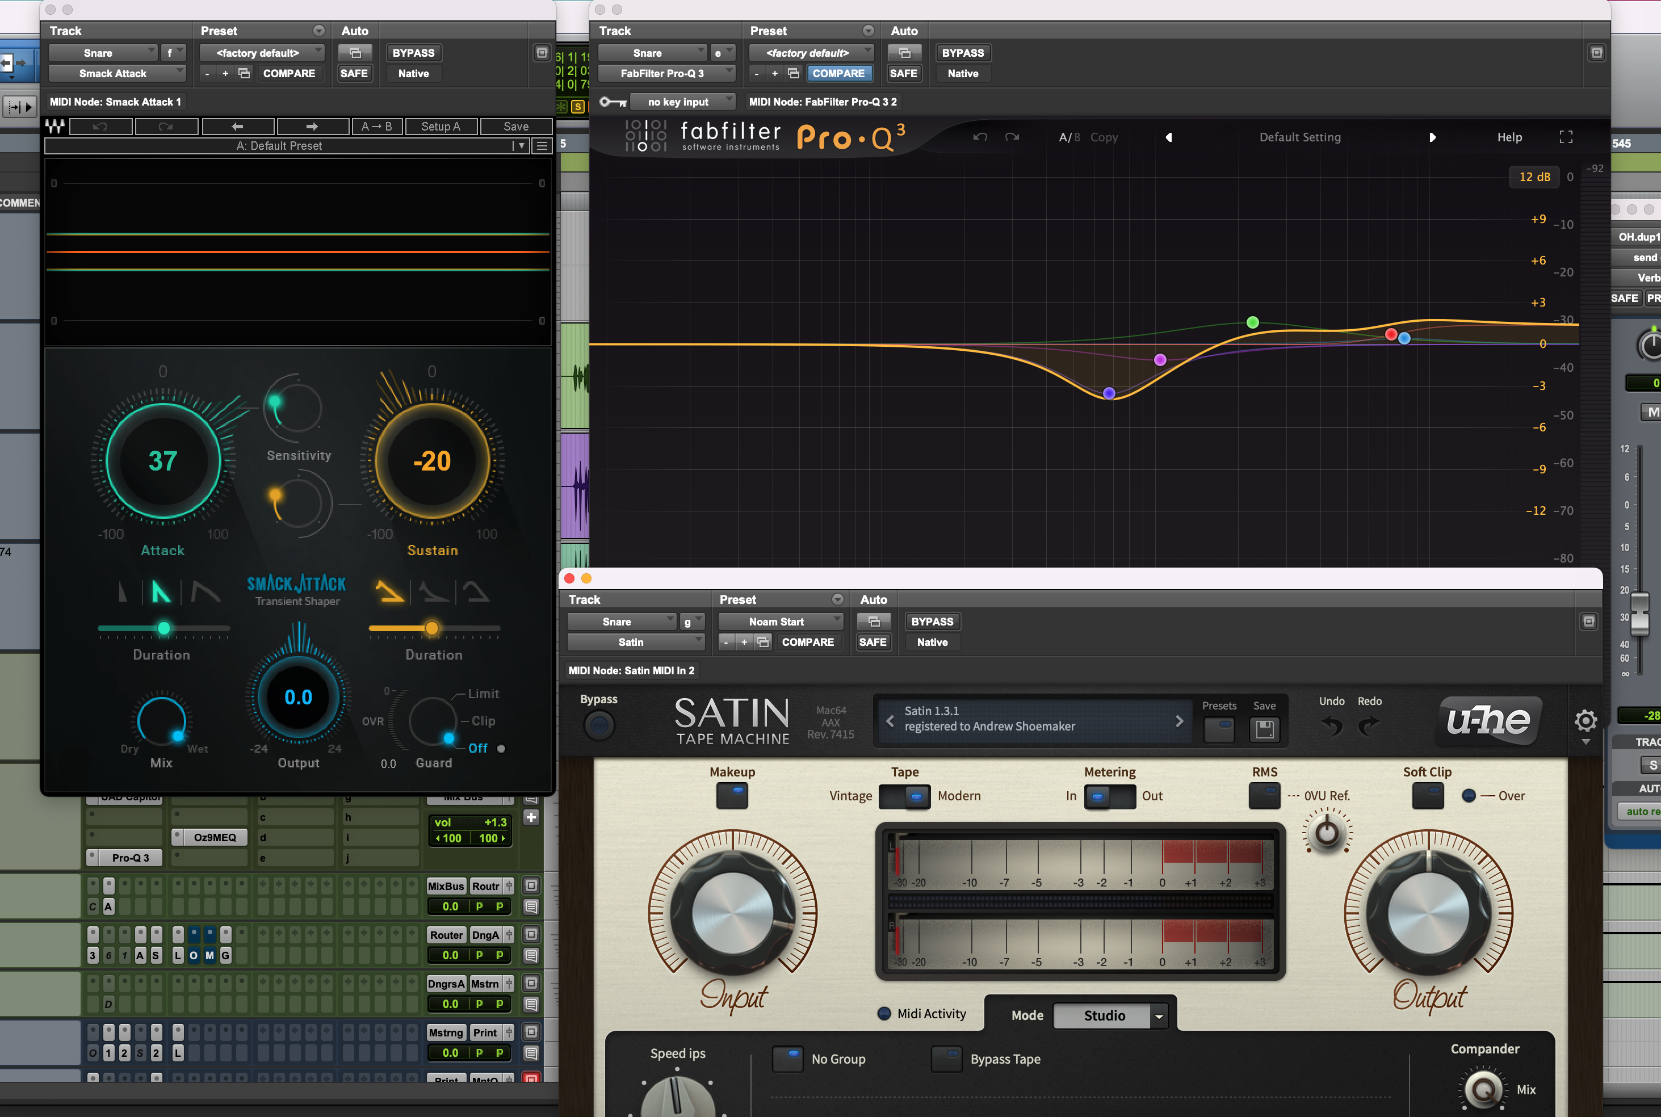Click Pro-Q 3 Copy option
The height and width of the screenshot is (1117, 1661).
tap(1104, 137)
